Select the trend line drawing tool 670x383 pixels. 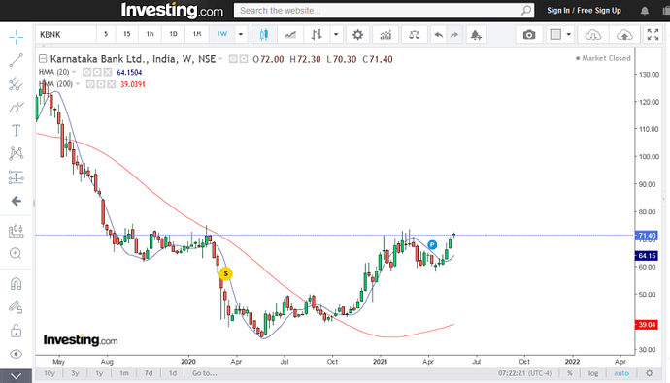click(x=17, y=60)
